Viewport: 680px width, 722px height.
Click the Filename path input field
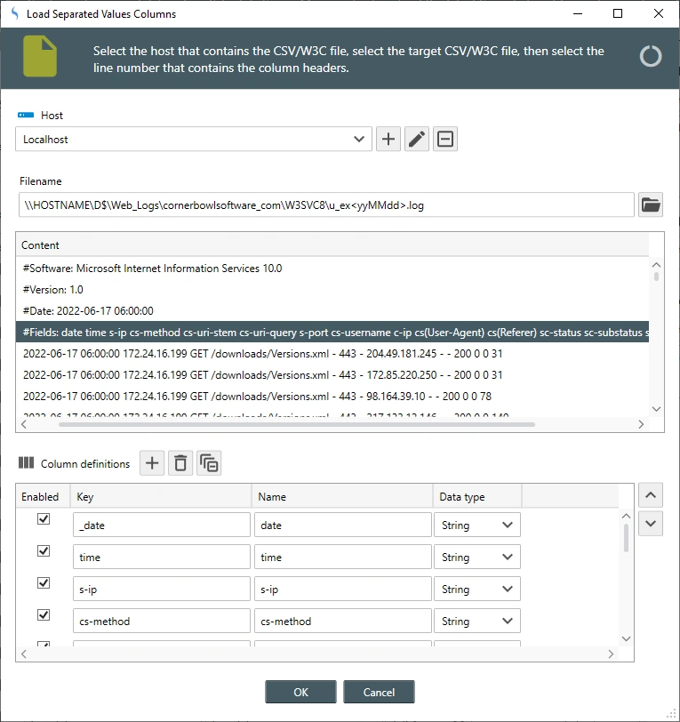tap(326, 205)
